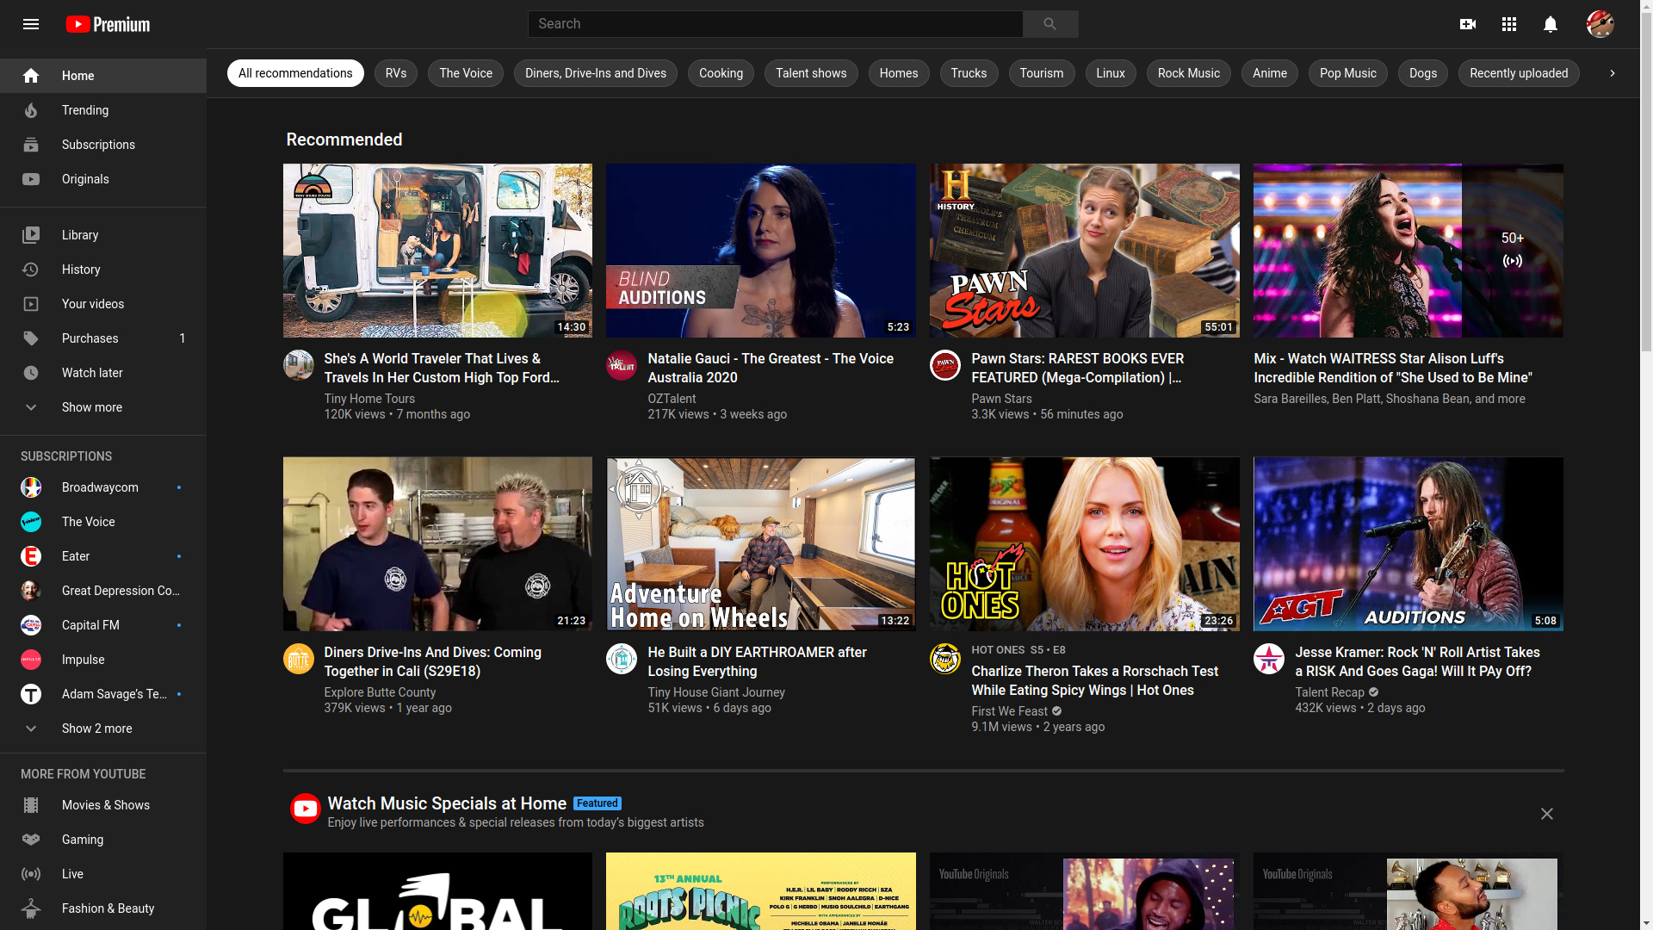This screenshot has width=1653, height=930.
Task: Select the Talent shows chip
Action: (x=811, y=73)
